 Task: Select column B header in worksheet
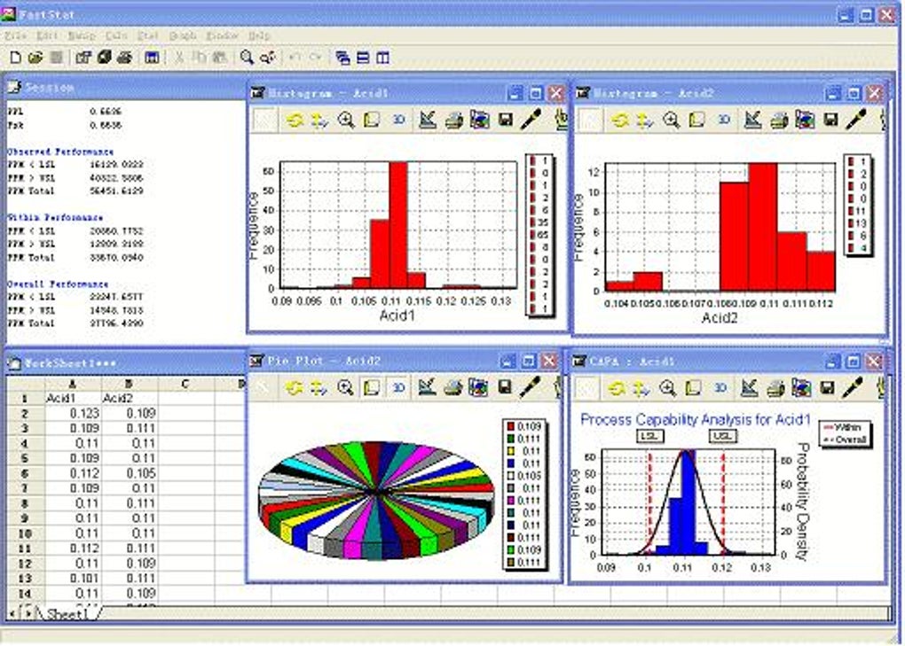coord(130,384)
